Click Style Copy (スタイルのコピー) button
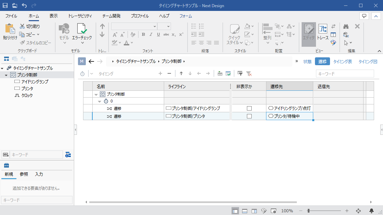Viewport: 383px width, 215px height. coord(36,43)
